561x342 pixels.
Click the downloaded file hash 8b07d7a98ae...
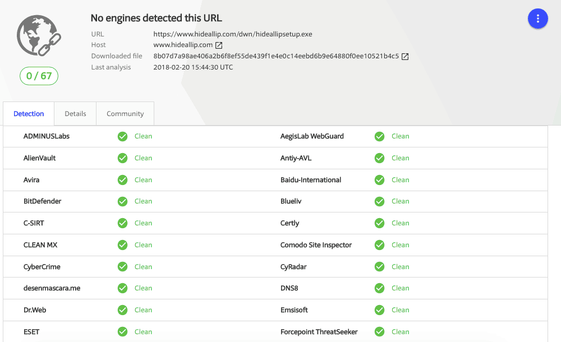click(276, 56)
